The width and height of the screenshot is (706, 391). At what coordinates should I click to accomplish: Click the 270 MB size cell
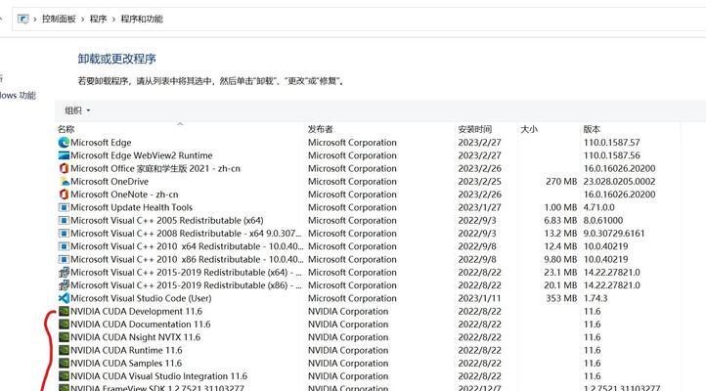pyautogui.click(x=561, y=182)
